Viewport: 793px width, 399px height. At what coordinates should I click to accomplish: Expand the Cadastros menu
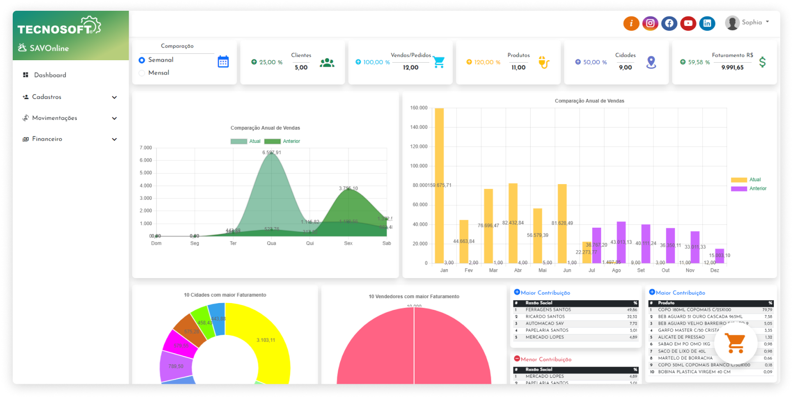pyautogui.click(x=69, y=97)
